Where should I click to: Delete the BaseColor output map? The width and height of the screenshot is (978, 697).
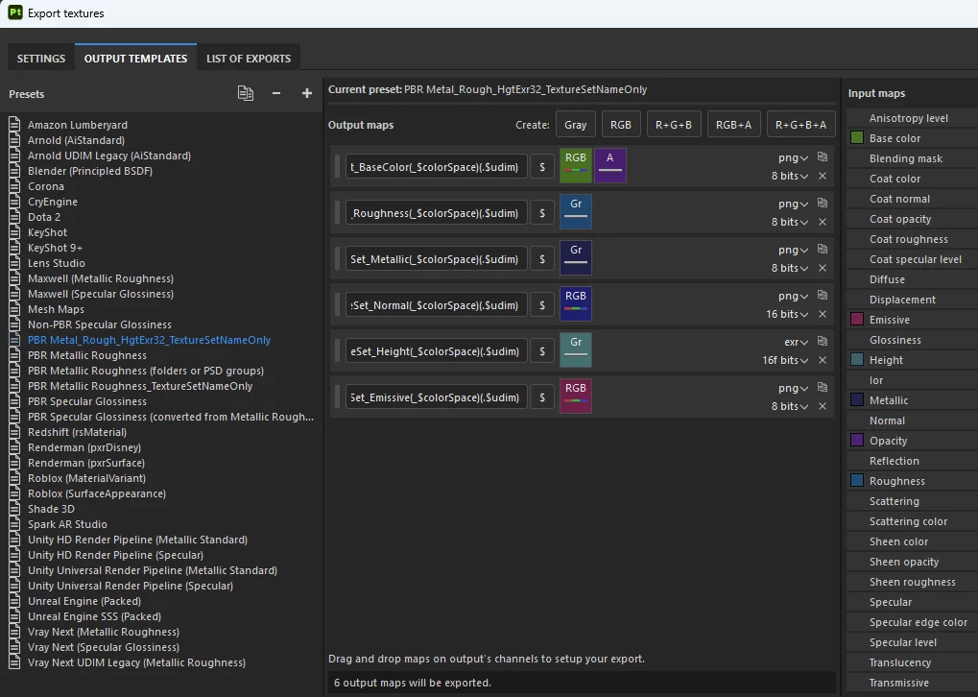pyautogui.click(x=823, y=176)
